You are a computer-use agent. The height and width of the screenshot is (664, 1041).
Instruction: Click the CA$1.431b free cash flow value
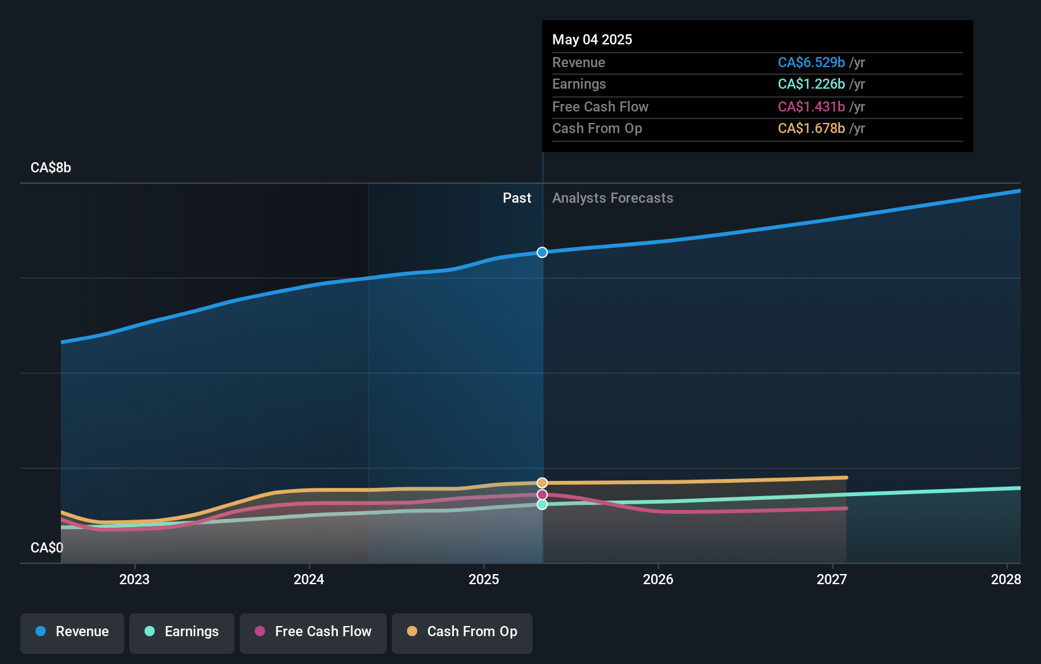click(x=811, y=106)
